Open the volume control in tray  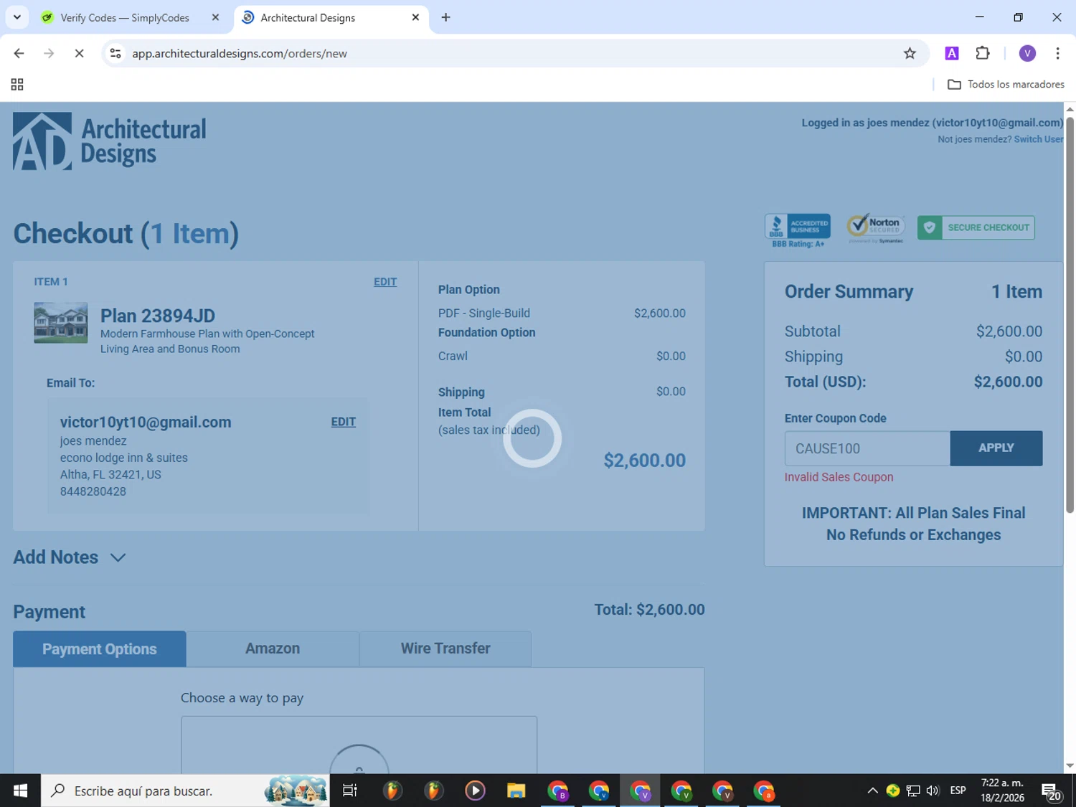(933, 791)
